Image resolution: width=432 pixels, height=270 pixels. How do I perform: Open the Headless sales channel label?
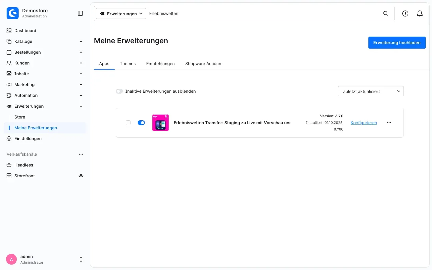pyautogui.click(x=24, y=165)
